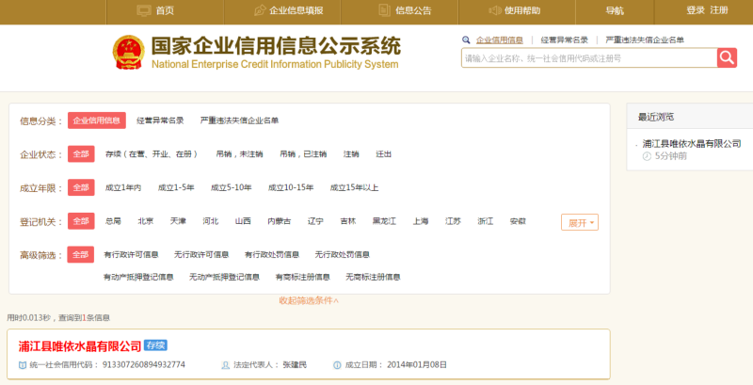This screenshot has height=385, width=753.
Task: Open result 浦江县唯依水晶有限公司
Action: pos(80,346)
